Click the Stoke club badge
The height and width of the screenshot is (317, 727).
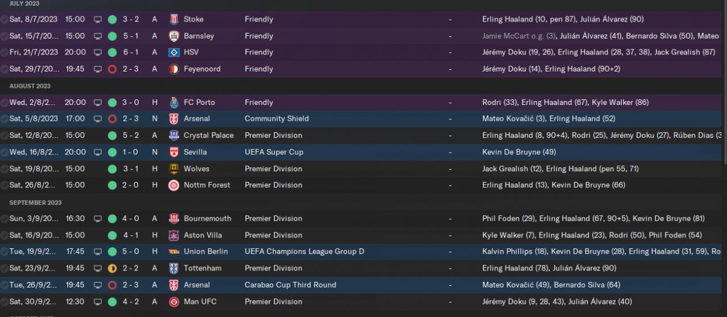coord(174,19)
